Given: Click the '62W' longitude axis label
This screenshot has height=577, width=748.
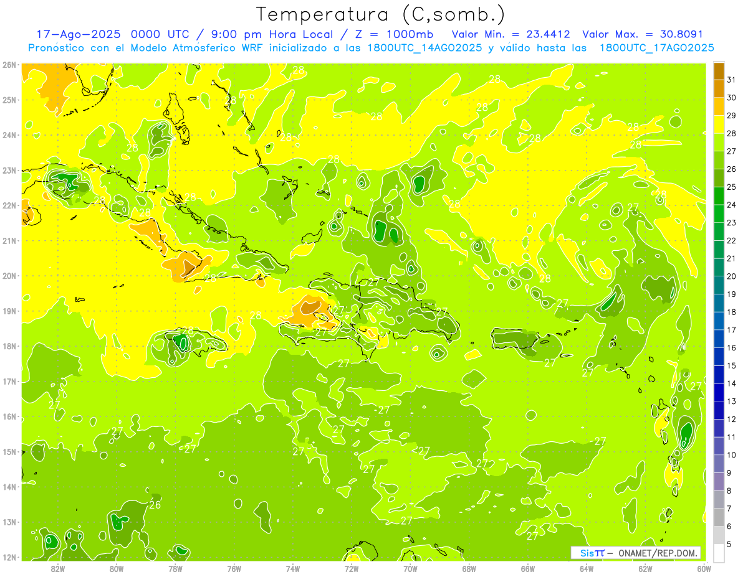Looking at the screenshot, I should point(645,568).
